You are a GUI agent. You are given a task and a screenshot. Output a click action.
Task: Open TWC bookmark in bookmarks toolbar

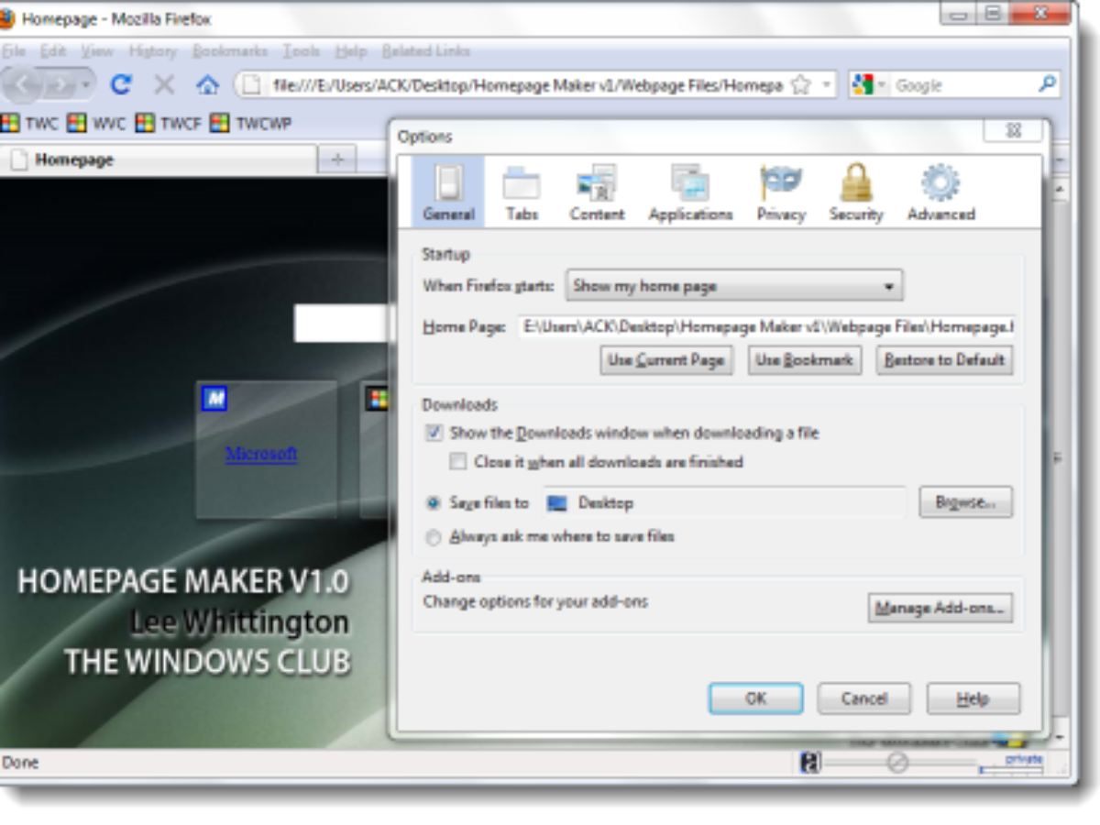point(29,123)
